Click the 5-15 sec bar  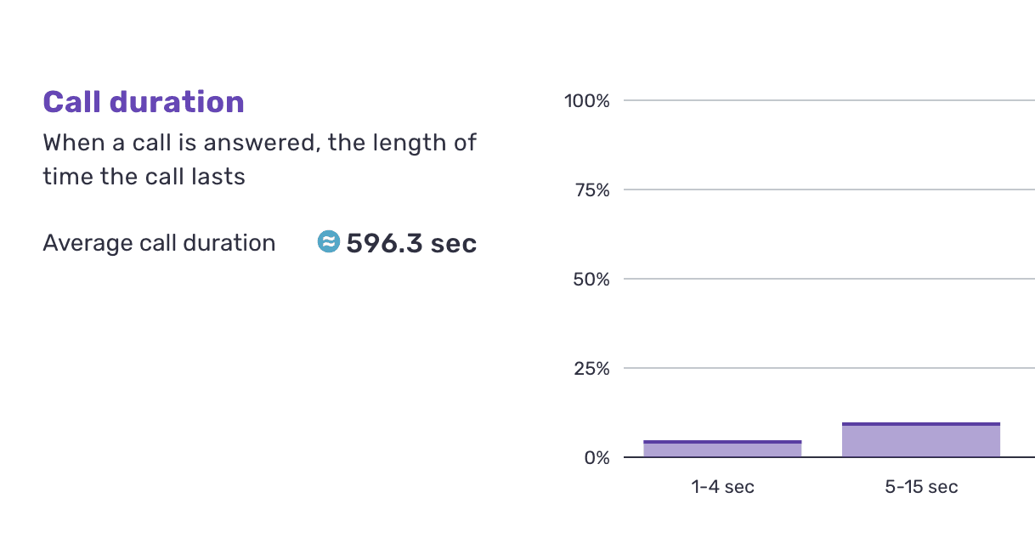[x=921, y=439]
